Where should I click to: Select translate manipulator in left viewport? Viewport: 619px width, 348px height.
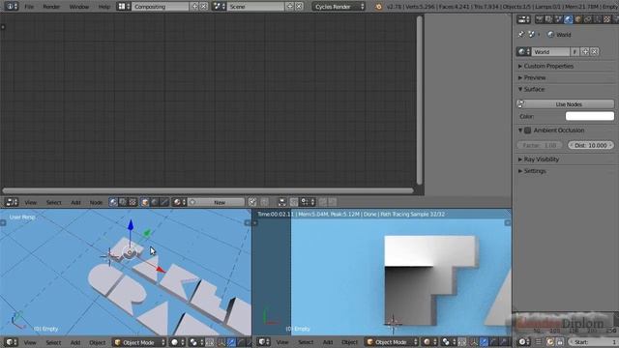coord(232,342)
